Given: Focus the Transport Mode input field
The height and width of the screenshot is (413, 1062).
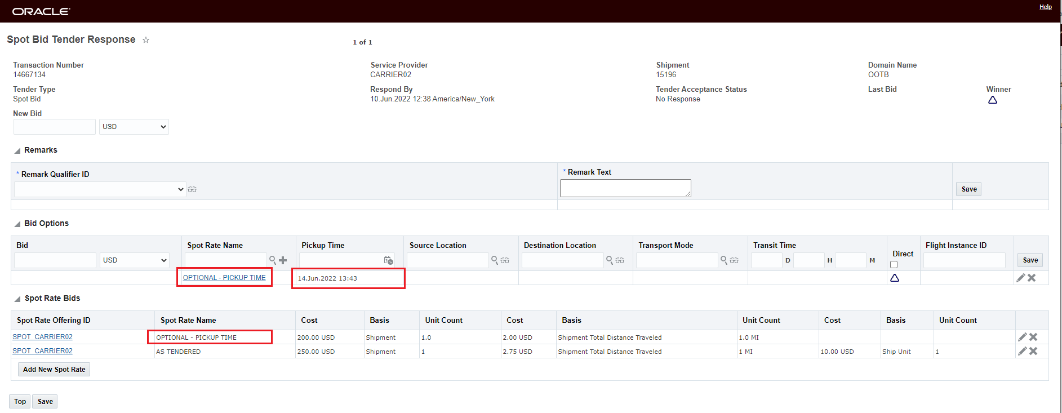Looking at the screenshot, I should click(677, 260).
